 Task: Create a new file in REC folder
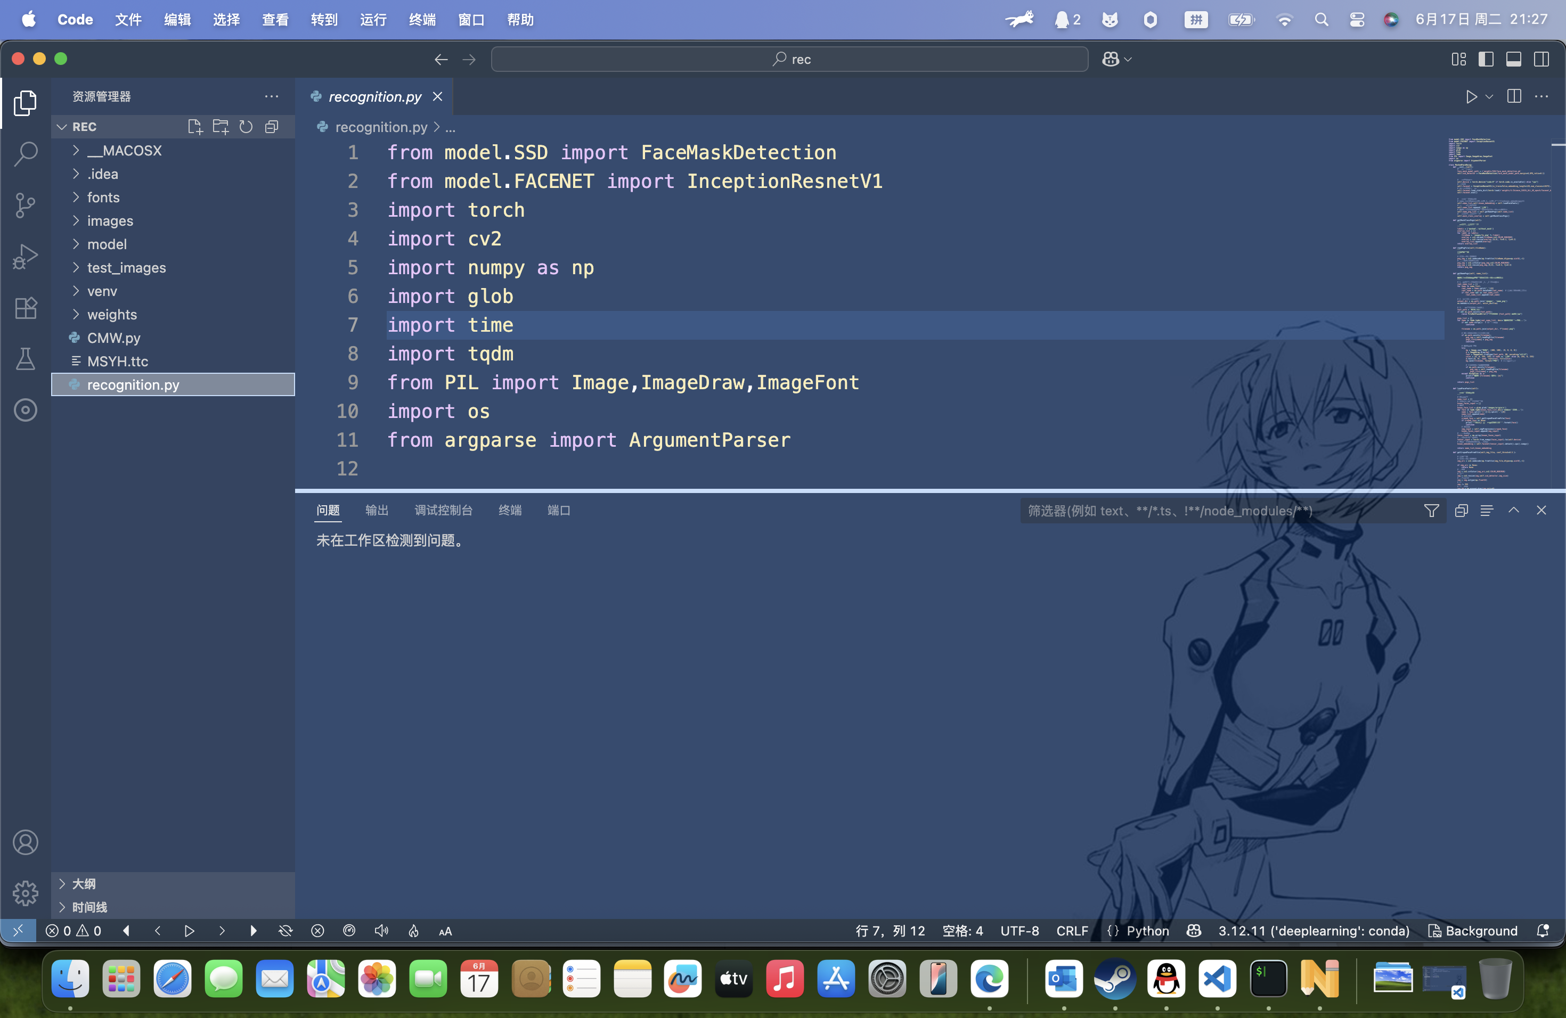pyautogui.click(x=195, y=126)
